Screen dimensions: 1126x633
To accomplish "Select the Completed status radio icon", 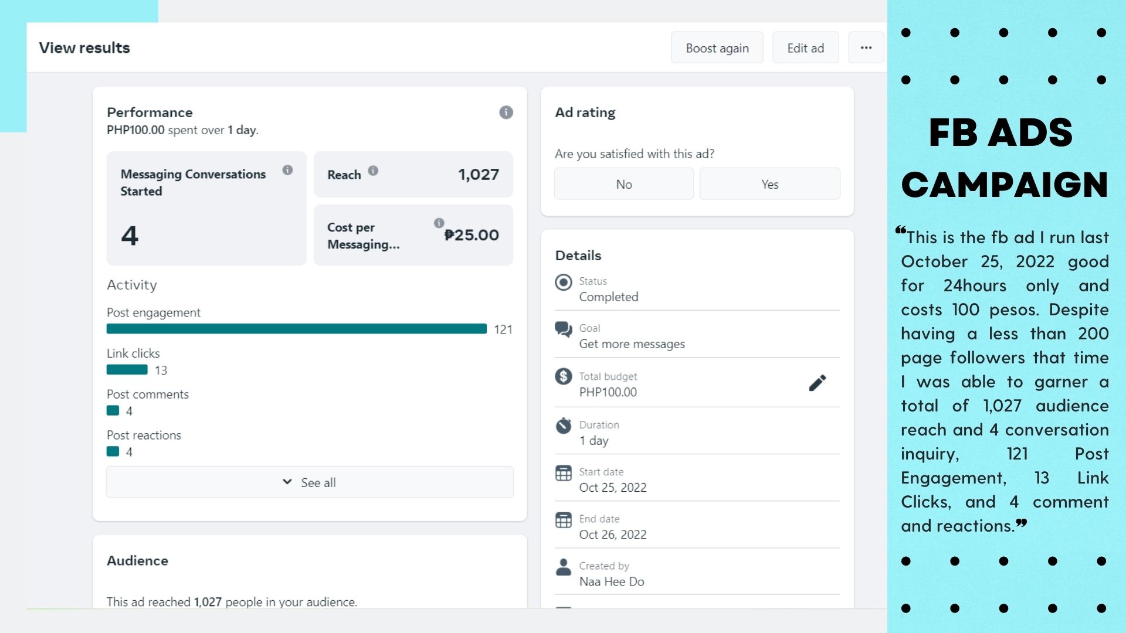I will click(x=563, y=283).
